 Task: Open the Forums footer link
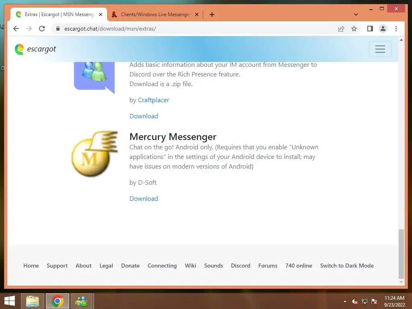coord(268,266)
